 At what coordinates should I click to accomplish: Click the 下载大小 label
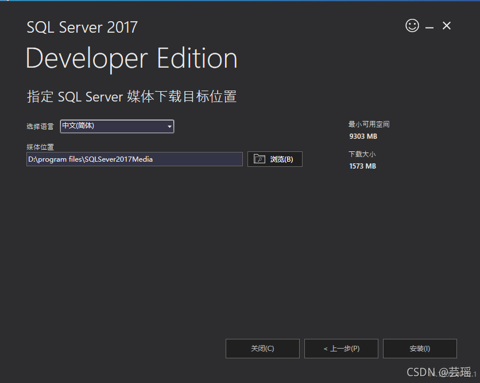(x=362, y=154)
